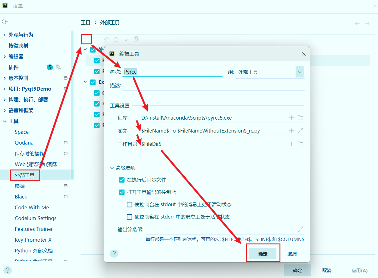Expand the 实参 arguments field editor
Image resolution: width=378 pixels, height=278 pixels.
(x=301, y=131)
